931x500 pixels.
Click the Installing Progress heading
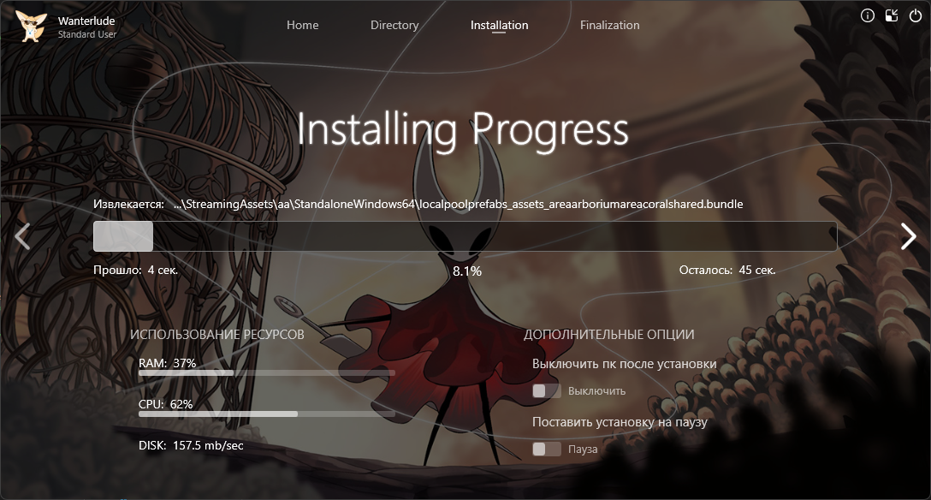(463, 130)
